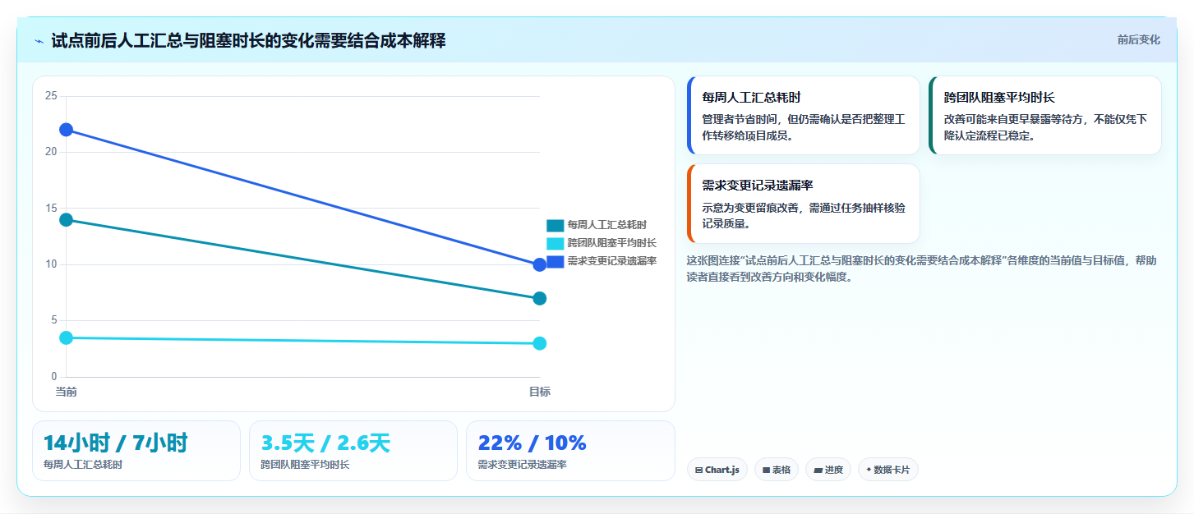Click the 14小时 / 7小时 stat card
This screenshot has height=514, width=1194.
tap(136, 451)
